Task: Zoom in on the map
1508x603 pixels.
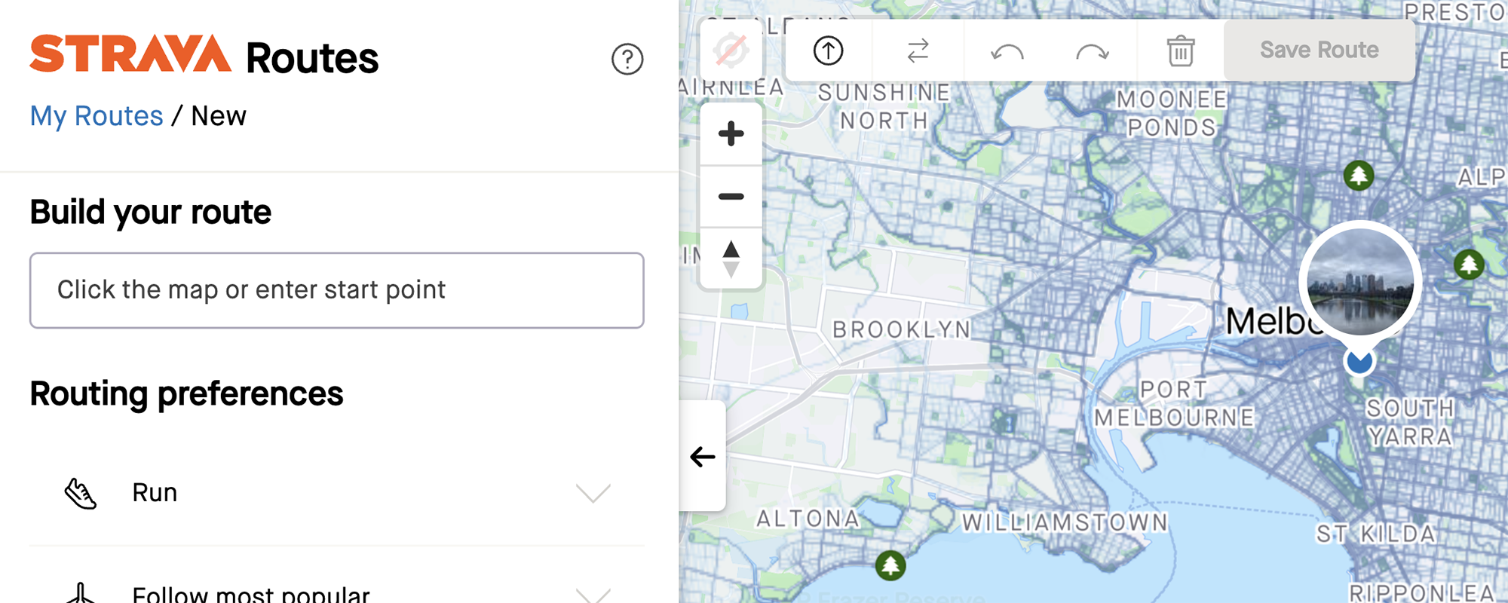Action: [731, 134]
